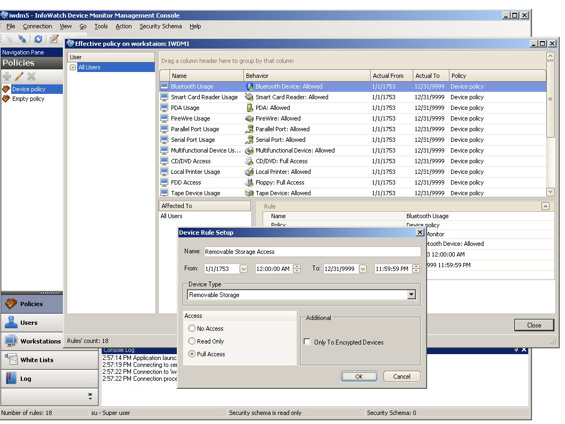Viewport: 565px width, 424px height.
Task: Open the Workstations navigation section
Action: coord(32,341)
